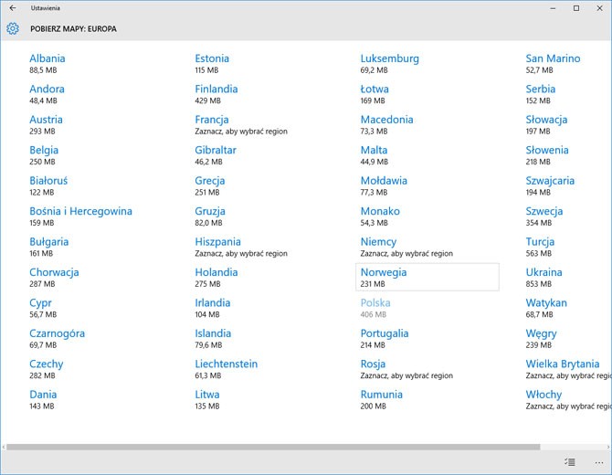Viewport: 612px width, 475px height.
Task: Minimize the Ustawienia window
Action: point(553,8)
